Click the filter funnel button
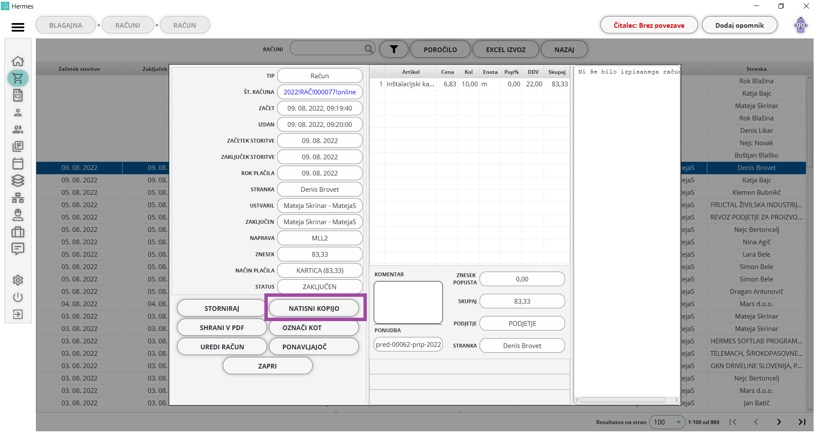 pyautogui.click(x=394, y=50)
